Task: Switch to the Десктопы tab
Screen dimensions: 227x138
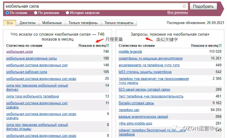Action: pos(27,23)
